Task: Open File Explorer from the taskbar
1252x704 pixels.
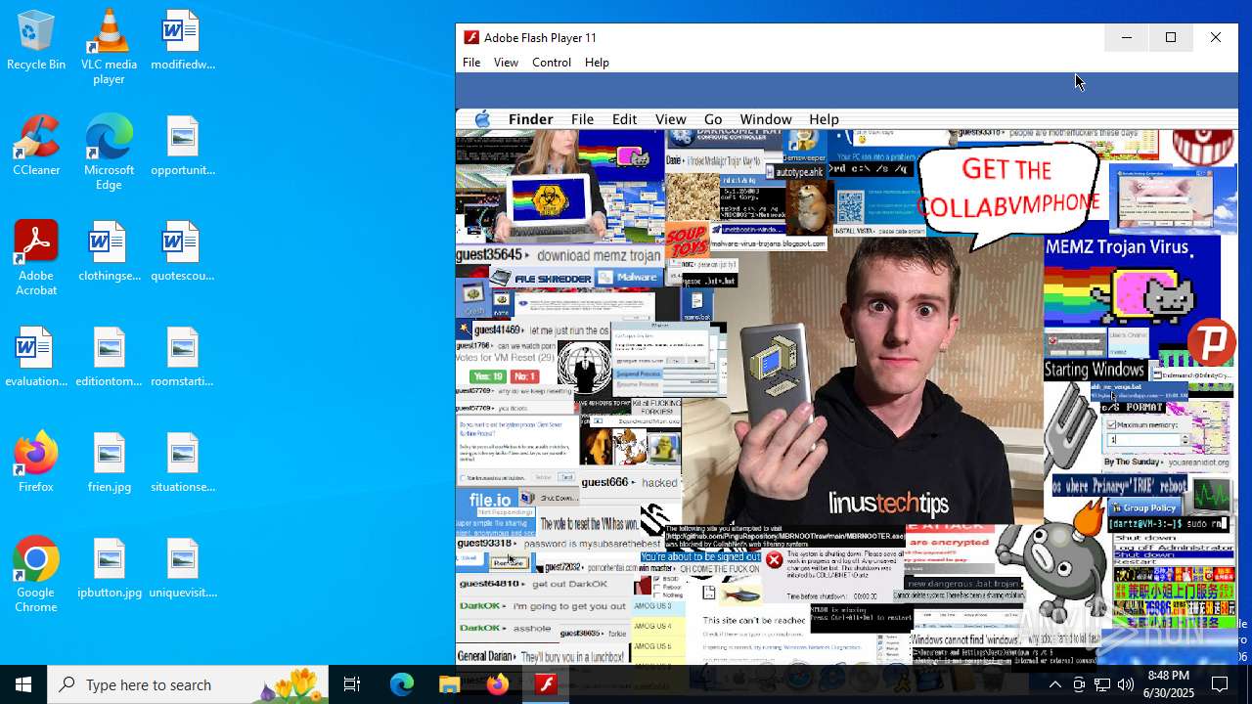Action: pyautogui.click(x=449, y=684)
